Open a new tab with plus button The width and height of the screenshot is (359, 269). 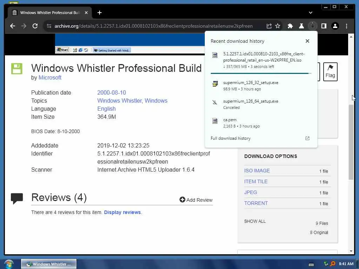[99, 13]
